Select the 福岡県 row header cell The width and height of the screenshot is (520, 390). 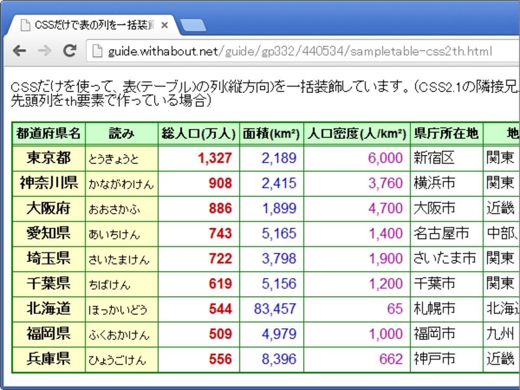point(49,334)
